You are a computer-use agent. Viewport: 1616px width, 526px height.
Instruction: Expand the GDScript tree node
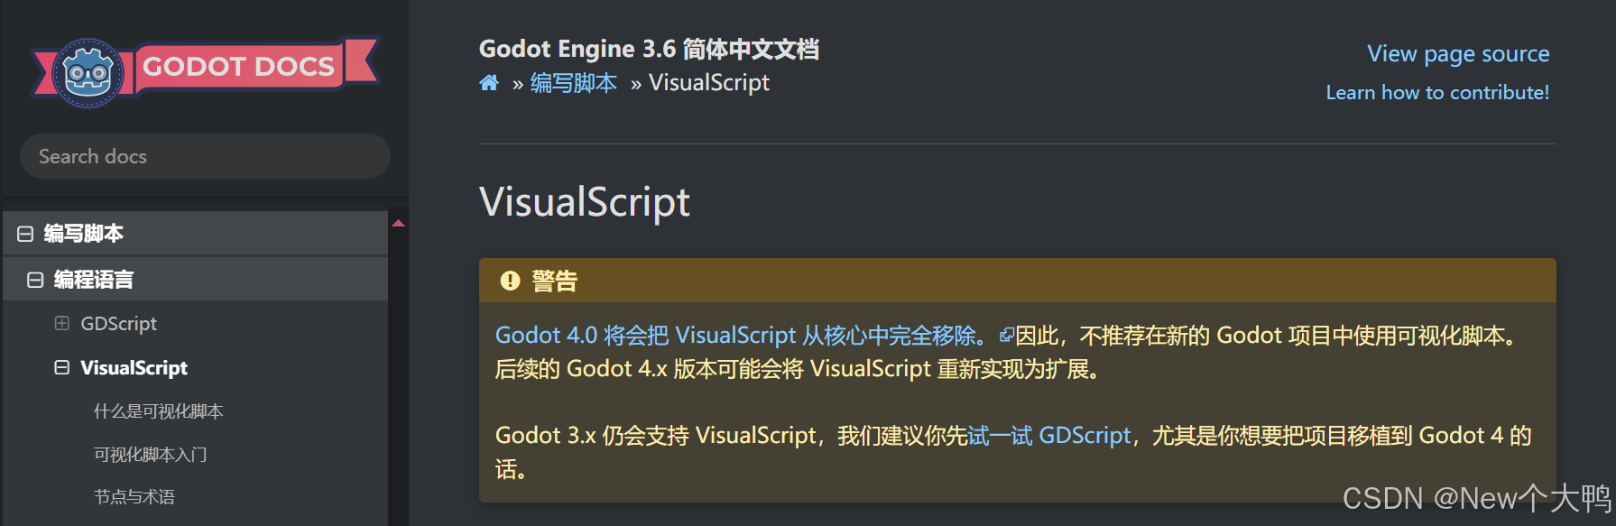tap(61, 323)
